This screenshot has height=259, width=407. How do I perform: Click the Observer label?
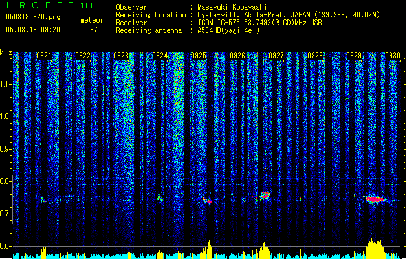coord(131,7)
